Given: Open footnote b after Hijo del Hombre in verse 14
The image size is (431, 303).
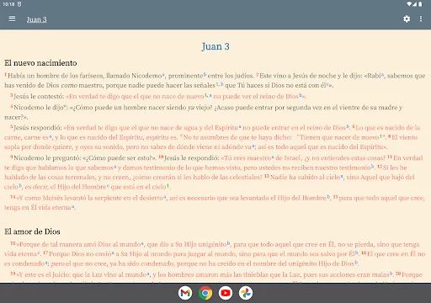Looking at the screenshot, I should (x=328, y=197).
